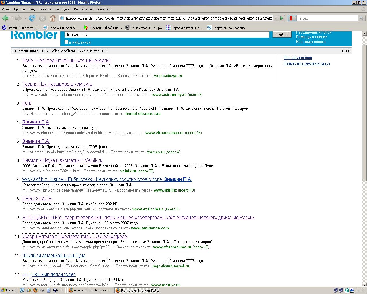The height and width of the screenshot is (294, 367).
Task: Open result 'Теория Н.А. Козырева в чем суть'
Action: click(57, 84)
